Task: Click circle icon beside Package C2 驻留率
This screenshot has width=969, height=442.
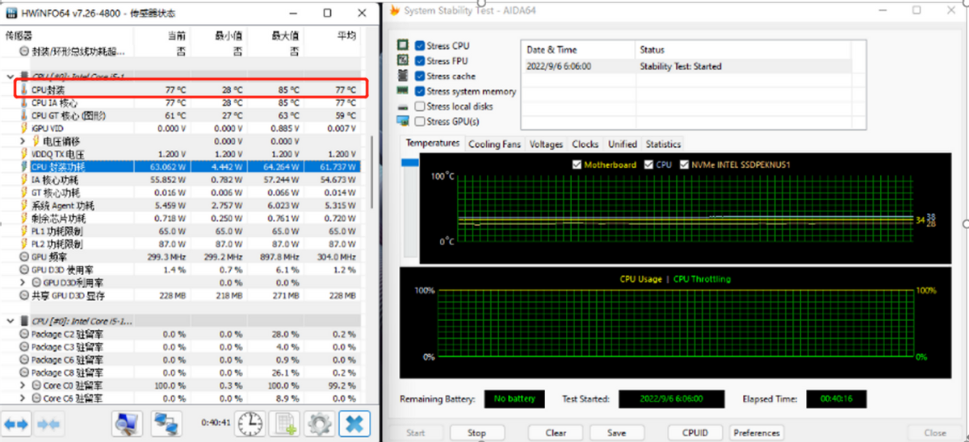Action: 24,334
